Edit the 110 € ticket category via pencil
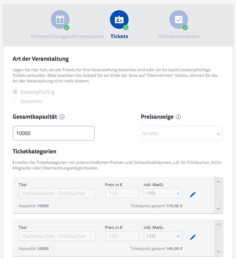Screen dimensions: 236x259 point(193,194)
